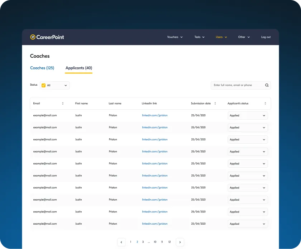This screenshot has width=301, height=249.
Task: Click the CareerPoint logo
Action: (47, 37)
